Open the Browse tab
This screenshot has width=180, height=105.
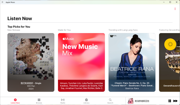click(39, 101)
